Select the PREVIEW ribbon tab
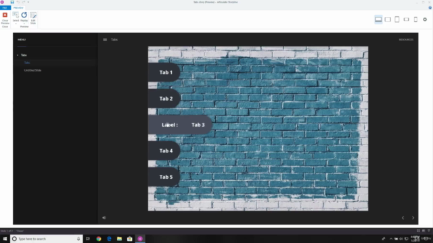The image size is (433, 243). coord(18,7)
